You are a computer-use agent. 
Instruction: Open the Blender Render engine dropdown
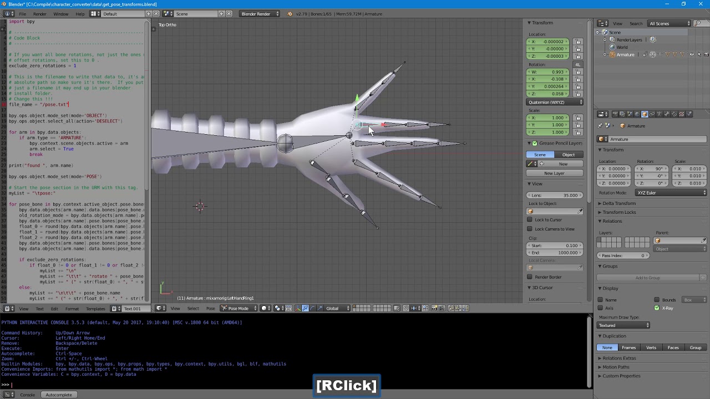click(x=259, y=14)
